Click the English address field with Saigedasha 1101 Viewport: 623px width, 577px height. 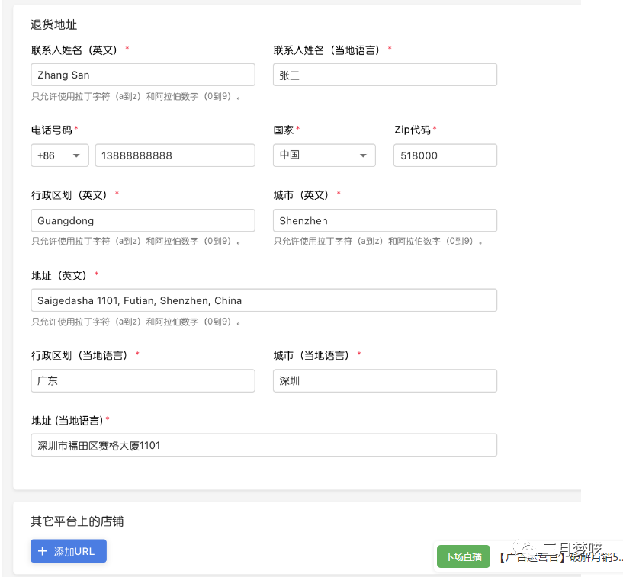(x=264, y=300)
